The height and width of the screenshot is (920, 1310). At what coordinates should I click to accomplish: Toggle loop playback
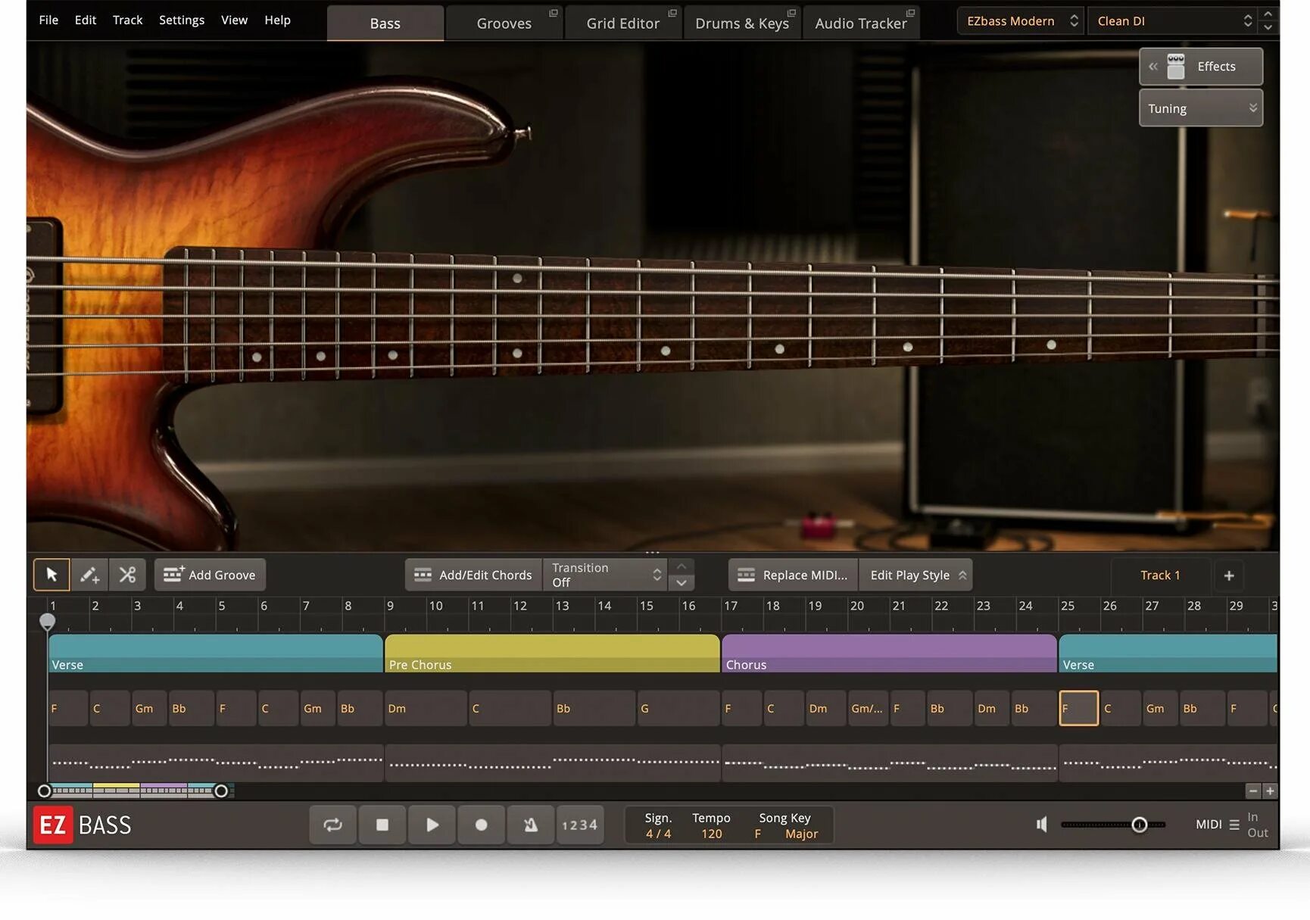pyautogui.click(x=333, y=825)
